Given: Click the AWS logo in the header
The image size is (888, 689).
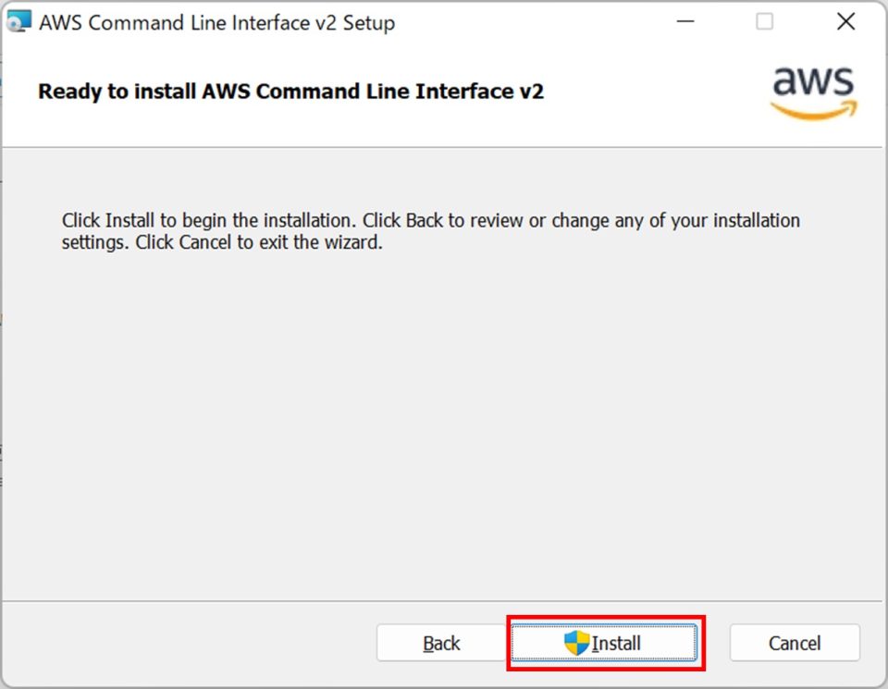Looking at the screenshot, I should click(814, 92).
